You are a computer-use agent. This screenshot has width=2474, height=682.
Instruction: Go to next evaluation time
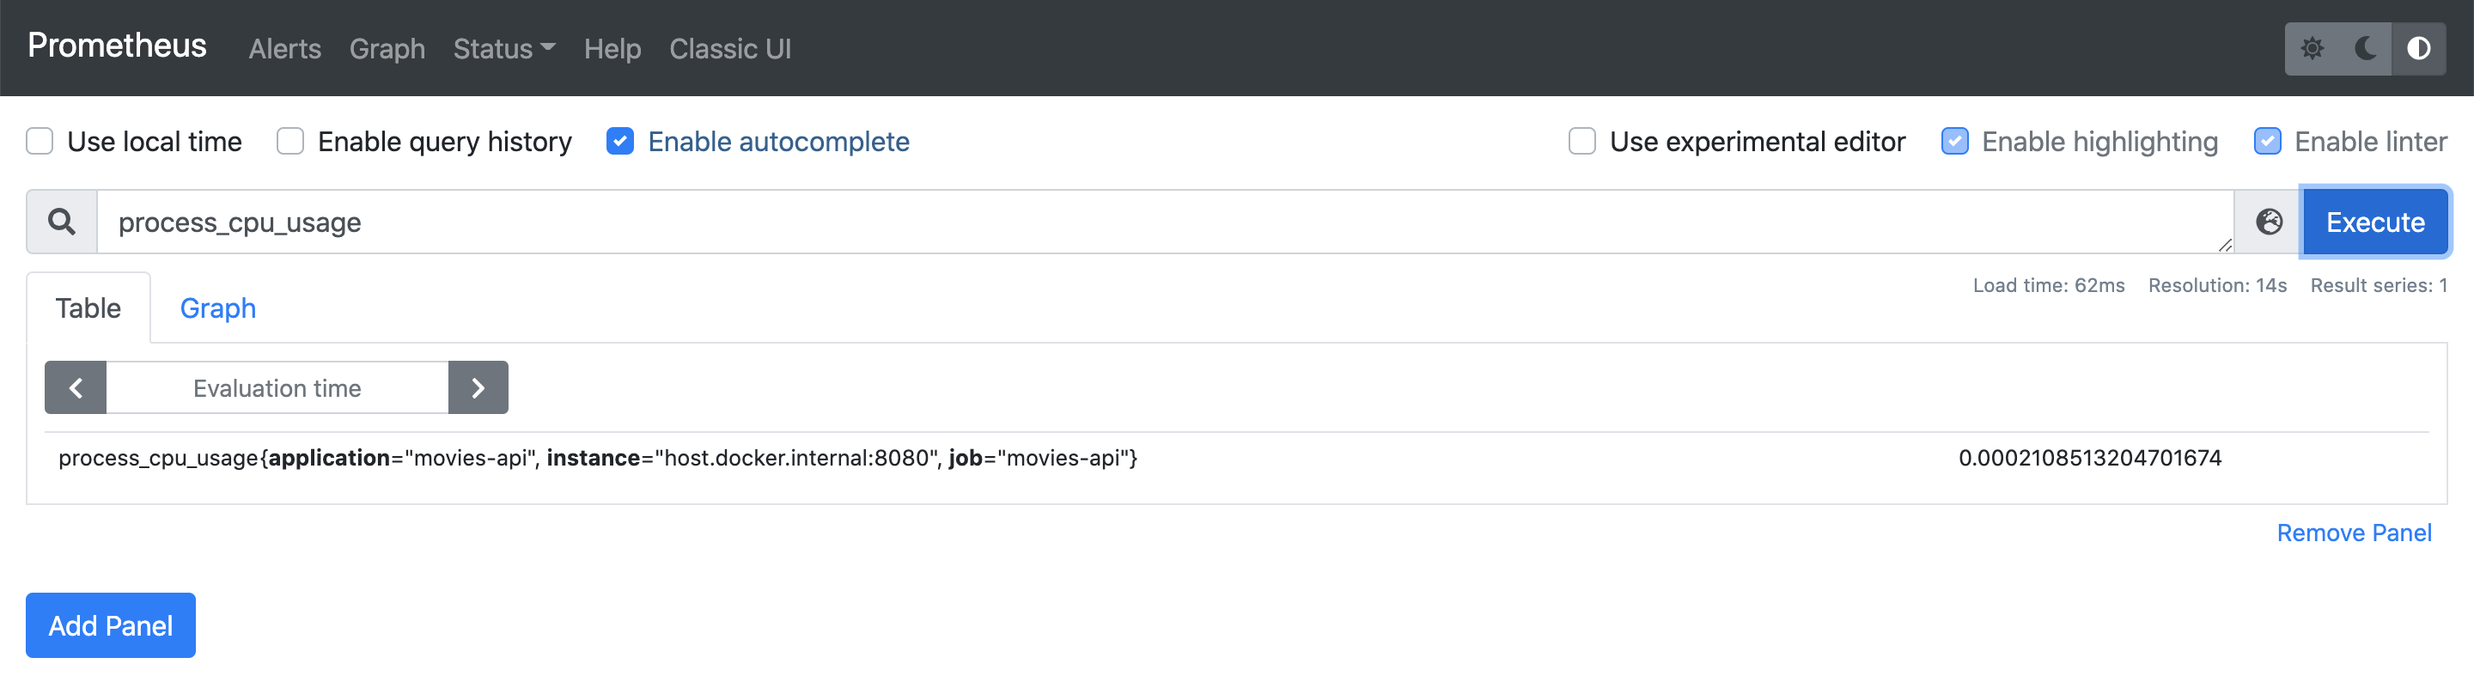(478, 388)
